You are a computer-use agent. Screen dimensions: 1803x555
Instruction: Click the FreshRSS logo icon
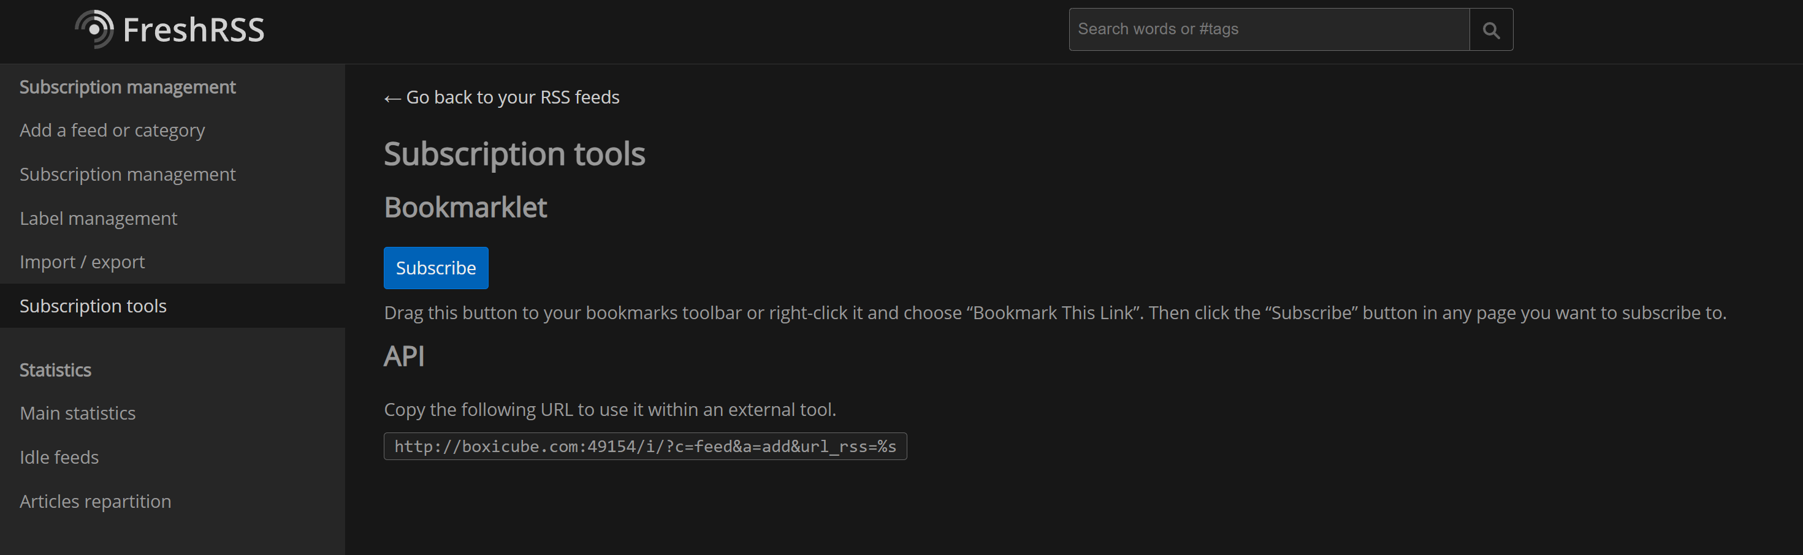94,29
